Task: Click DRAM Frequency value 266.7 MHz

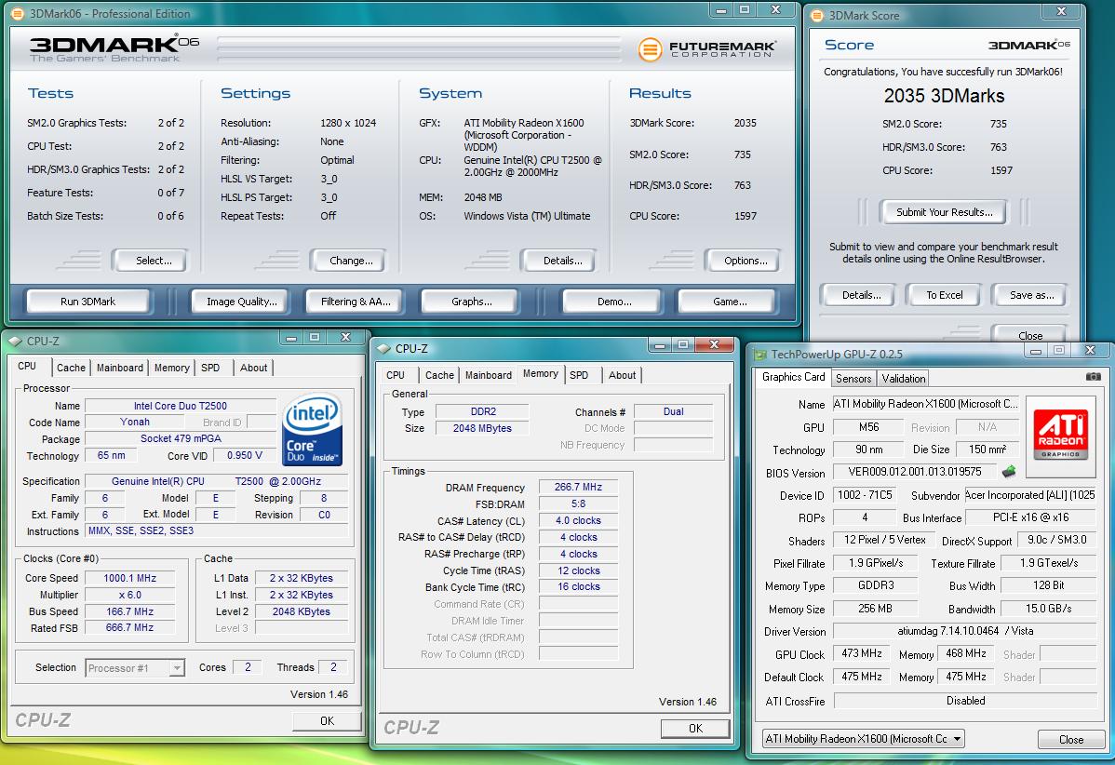Action: click(x=578, y=487)
